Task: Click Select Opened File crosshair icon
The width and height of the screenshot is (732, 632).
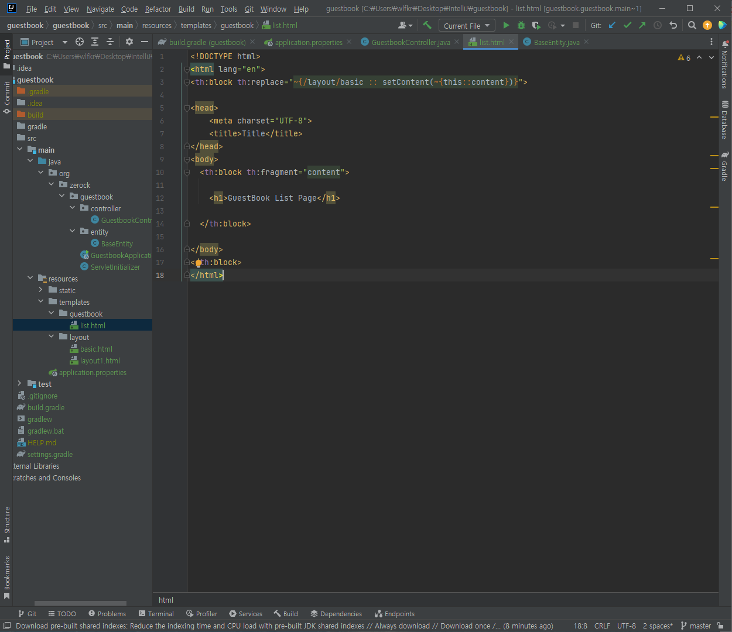Action: 80,42
